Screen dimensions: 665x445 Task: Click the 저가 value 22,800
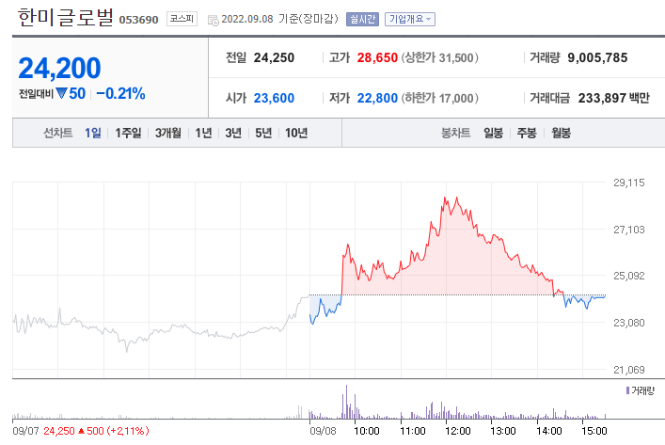click(x=377, y=99)
